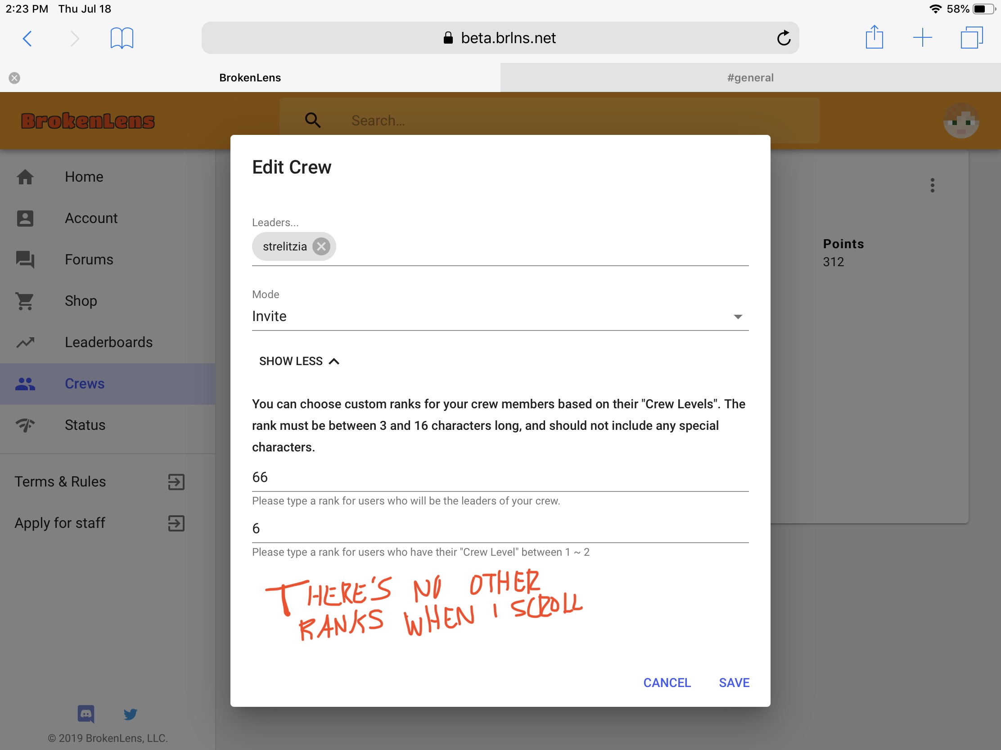The image size is (1001, 750).
Task: Click the search magnifier icon
Action: [313, 120]
